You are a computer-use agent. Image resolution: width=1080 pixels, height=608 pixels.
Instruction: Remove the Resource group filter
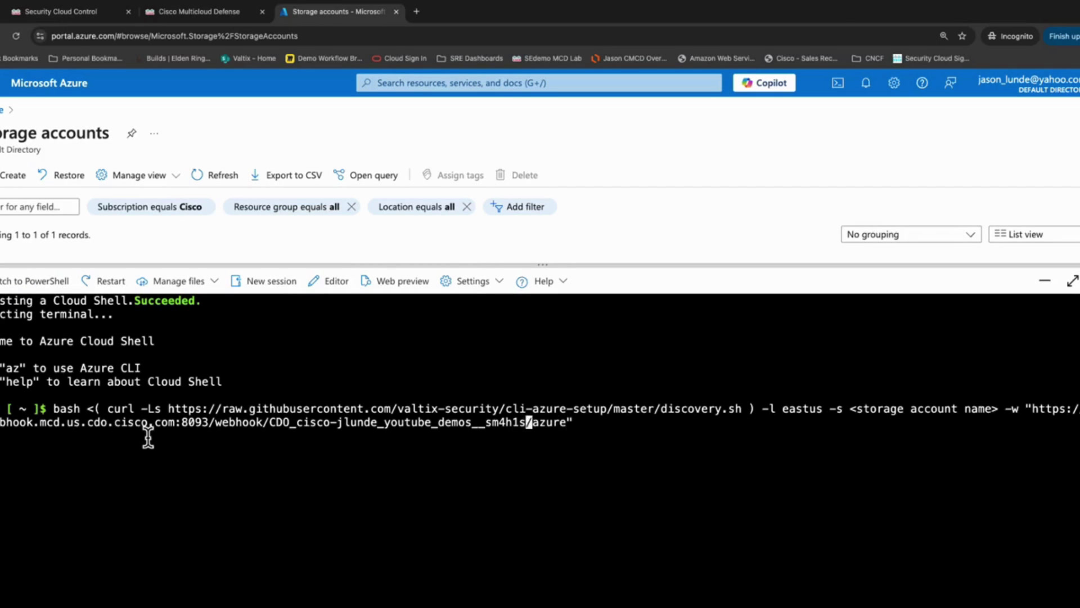click(x=352, y=207)
